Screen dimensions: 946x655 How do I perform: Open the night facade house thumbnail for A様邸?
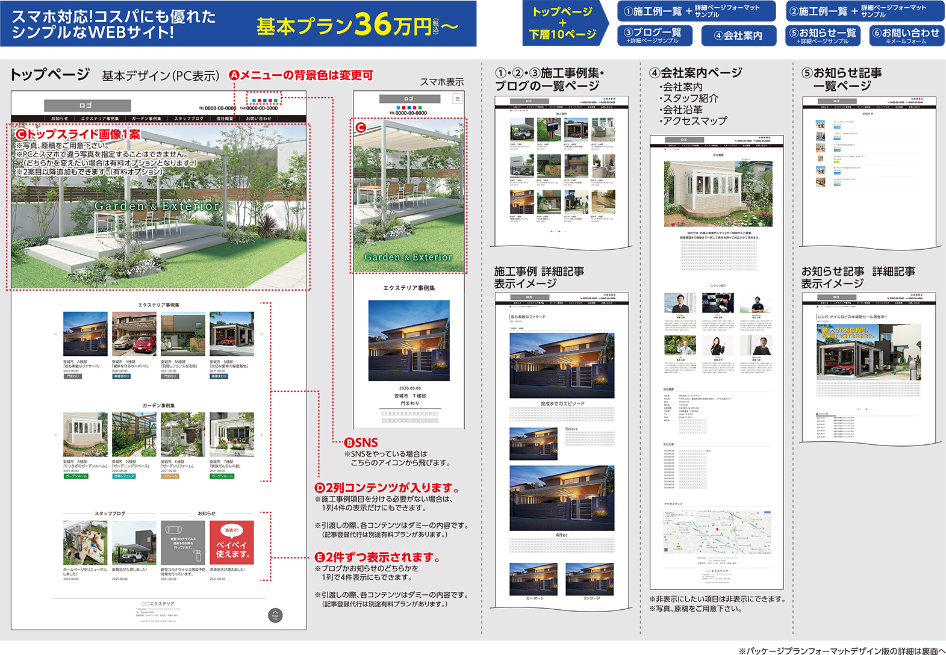(86, 334)
